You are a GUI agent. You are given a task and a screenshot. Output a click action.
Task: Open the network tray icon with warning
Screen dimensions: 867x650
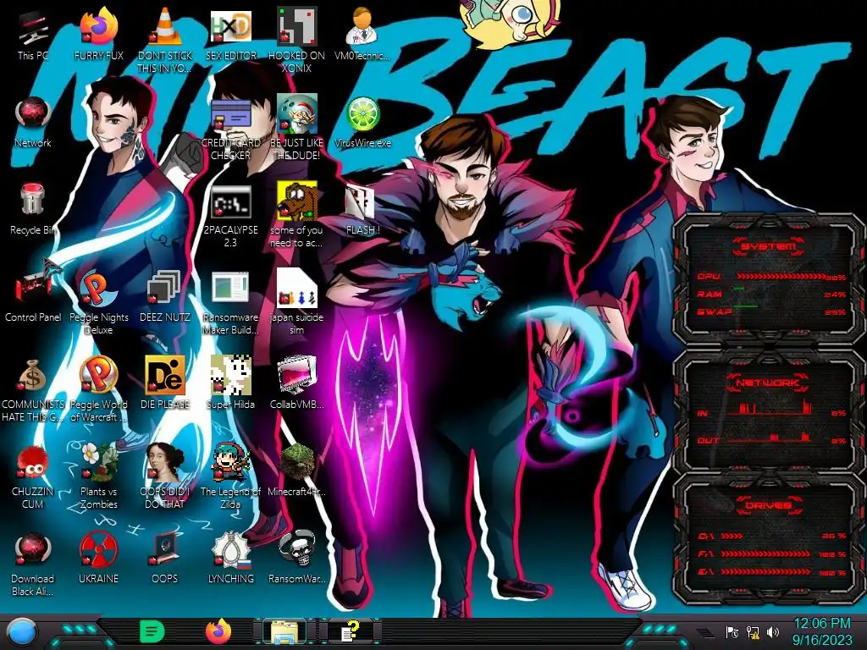(x=753, y=631)
